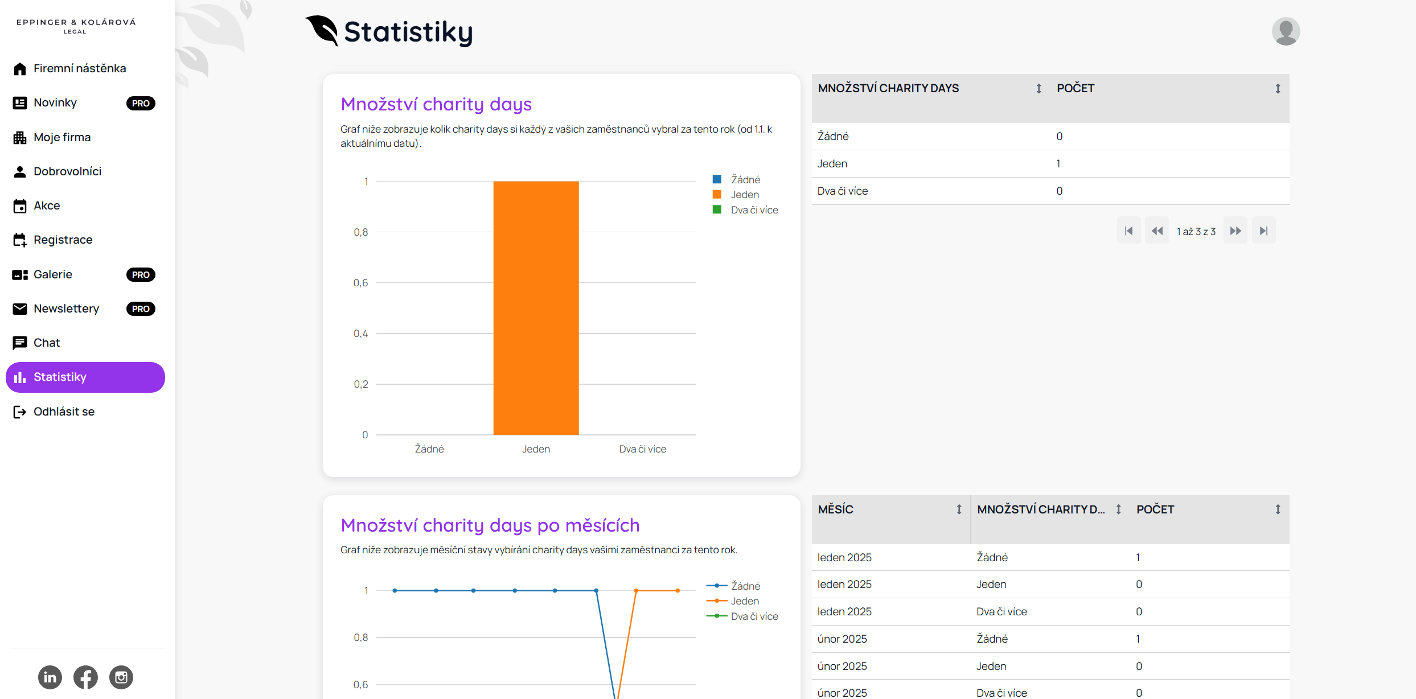1416x699 pixels.
Task: Click the user profile avatar
Action: pos(1286,31)
